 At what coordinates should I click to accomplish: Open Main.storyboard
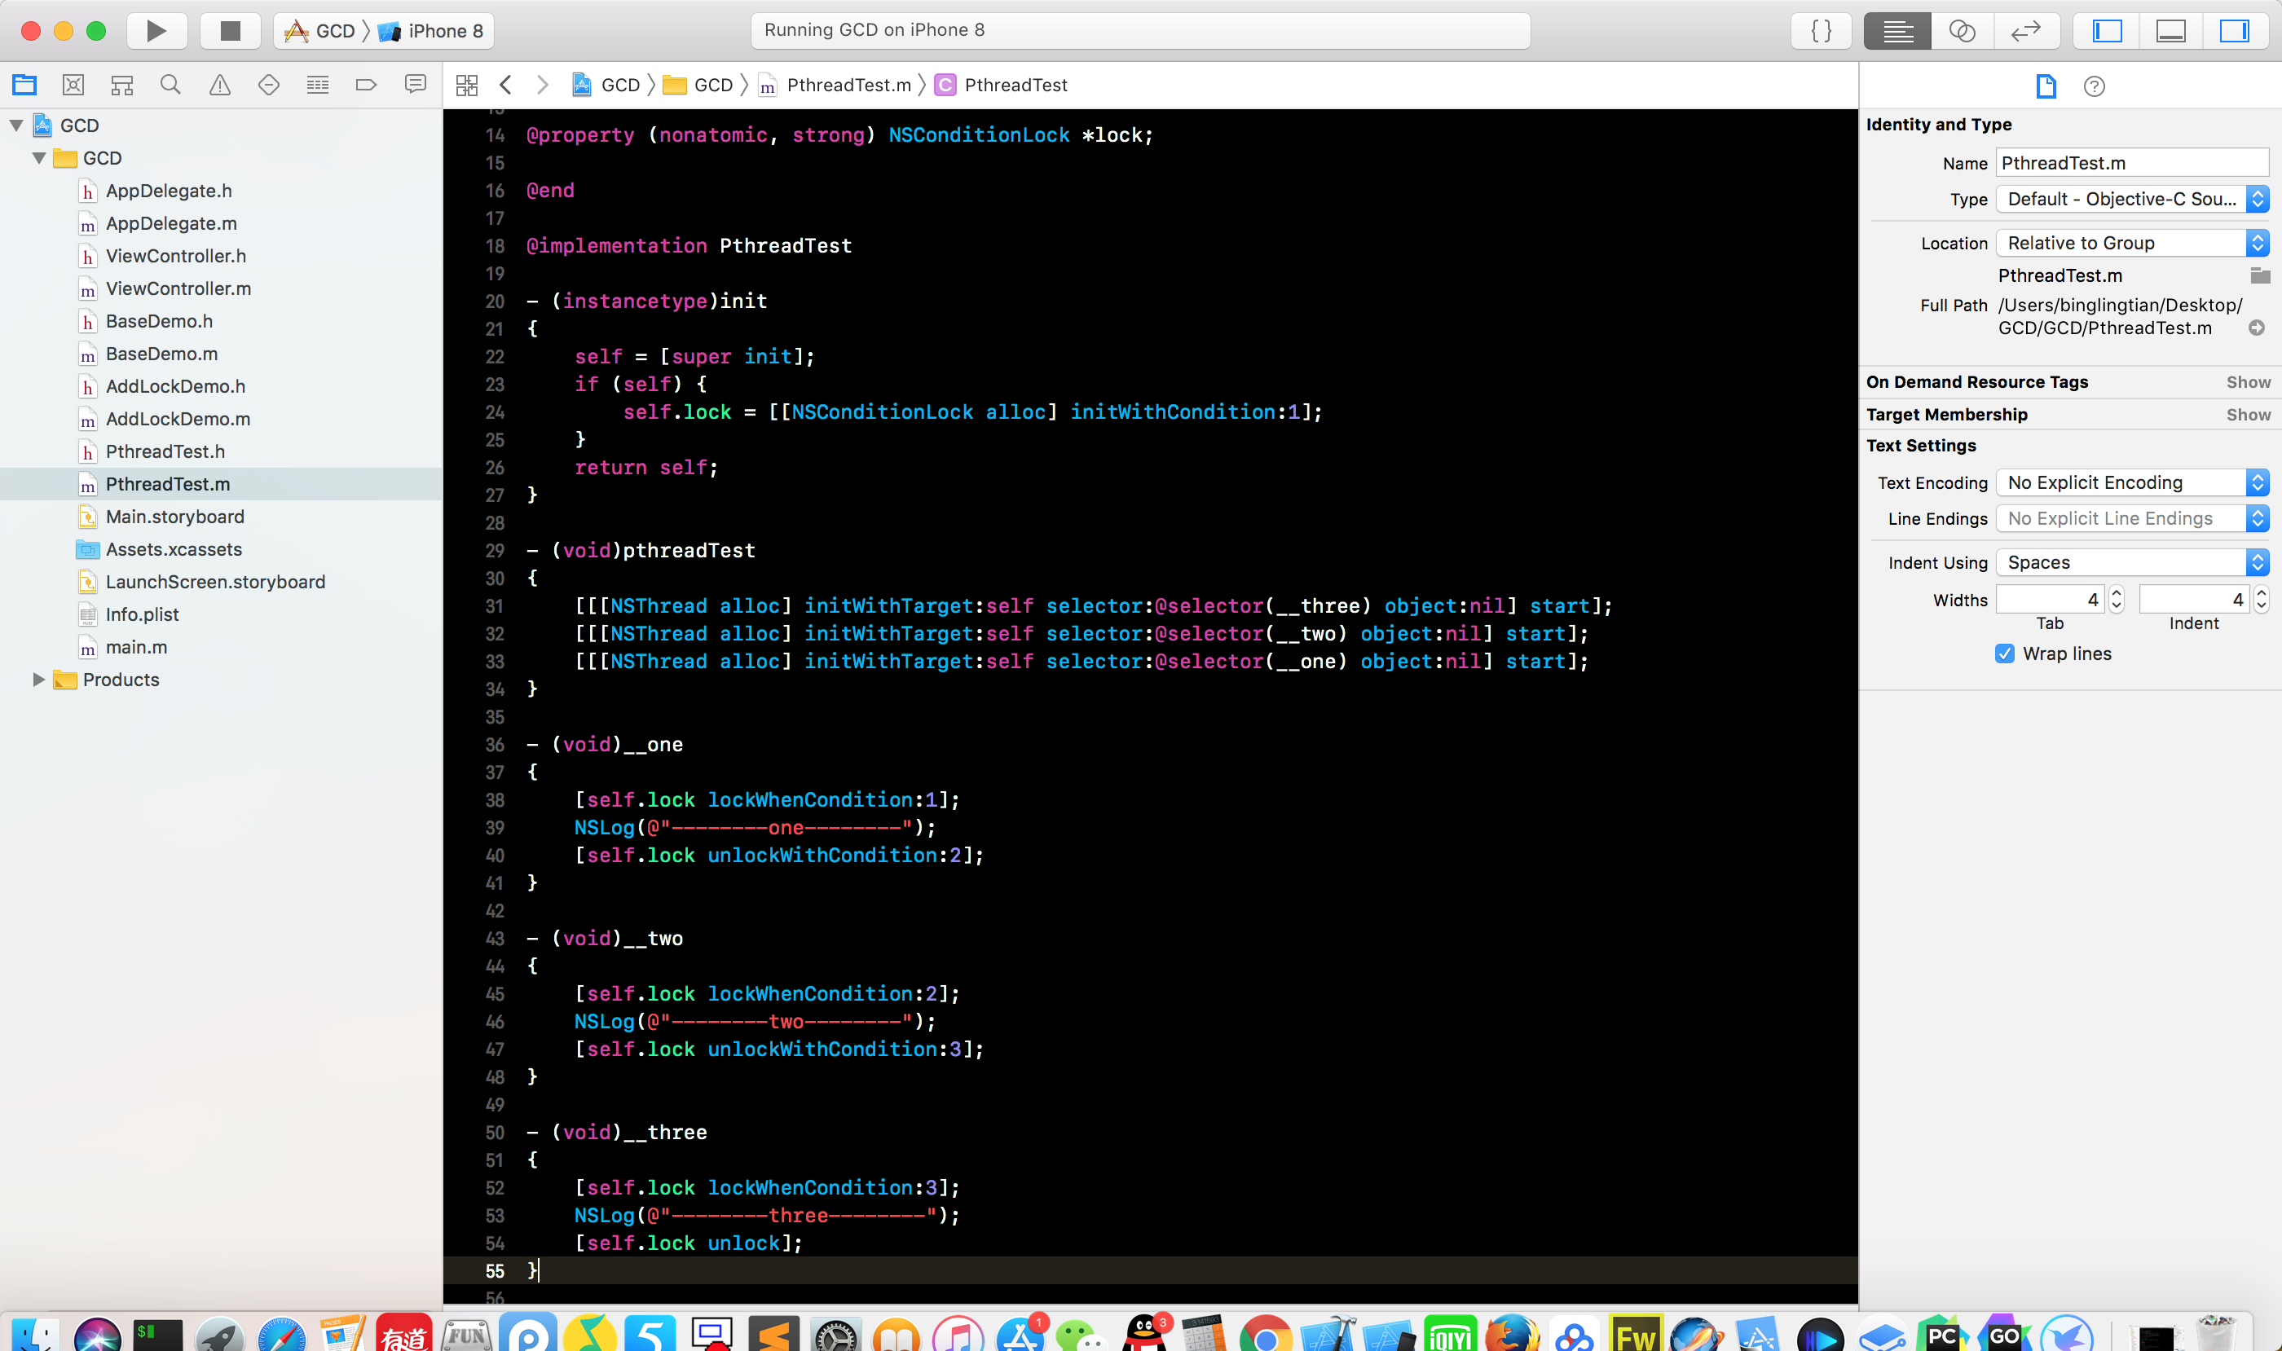pos(175,517)
